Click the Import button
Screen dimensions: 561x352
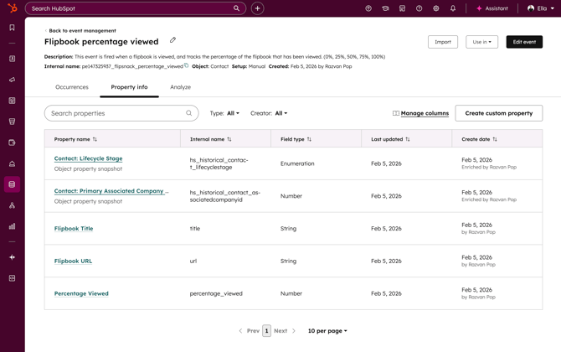click(443, 42)
